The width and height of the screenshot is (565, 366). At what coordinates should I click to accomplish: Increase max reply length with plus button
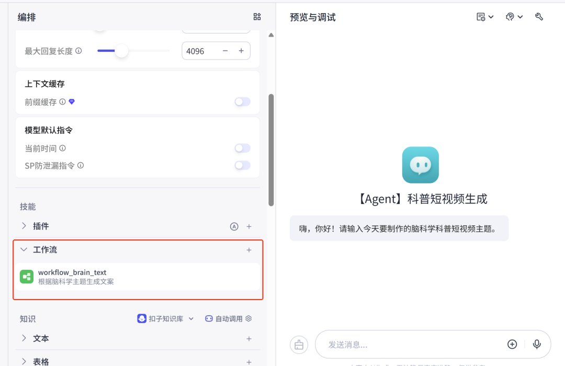coord(241,51)
